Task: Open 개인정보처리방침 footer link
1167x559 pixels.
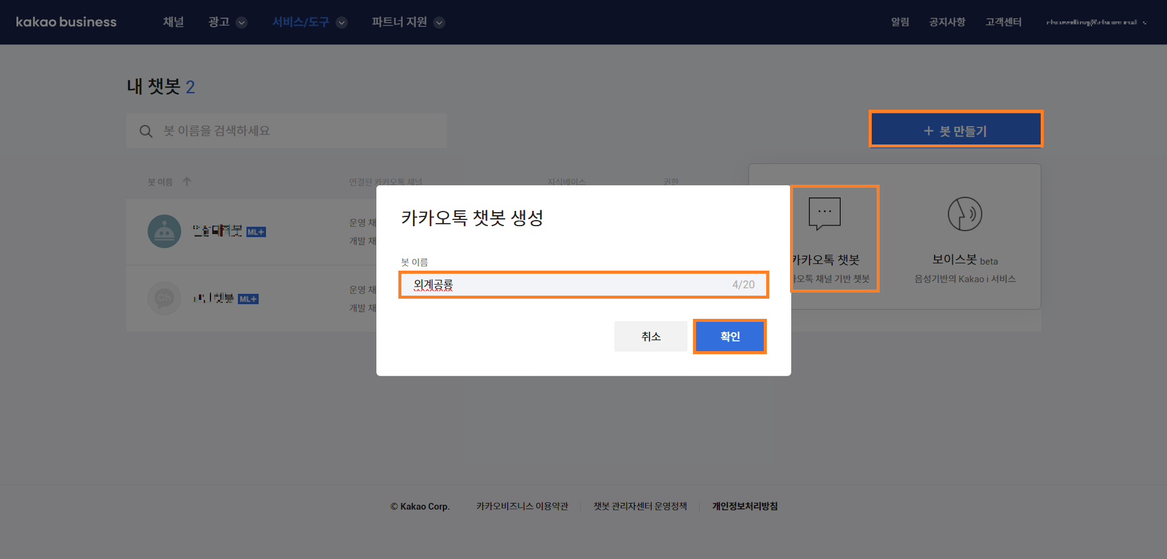Action: click(745, 506)
